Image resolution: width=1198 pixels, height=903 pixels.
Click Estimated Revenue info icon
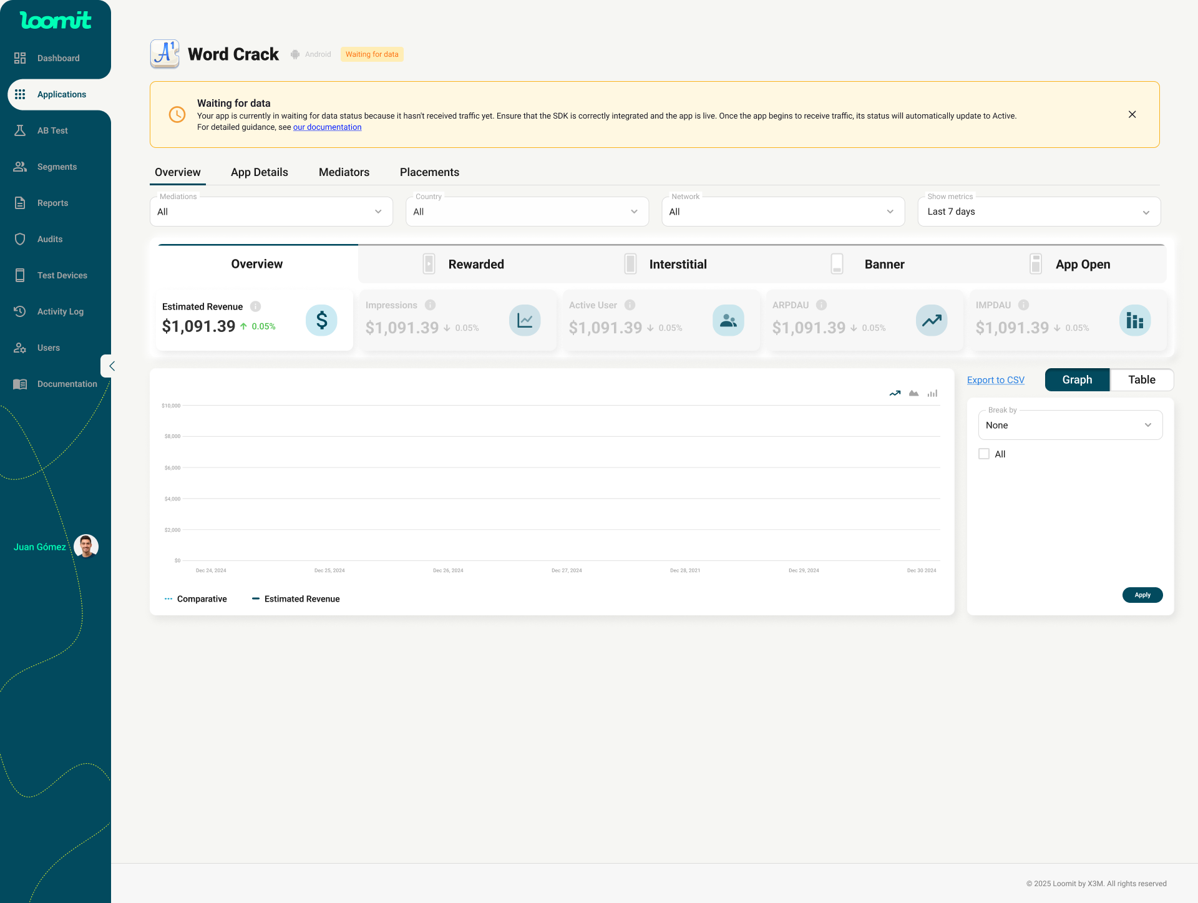pos(255,306)
